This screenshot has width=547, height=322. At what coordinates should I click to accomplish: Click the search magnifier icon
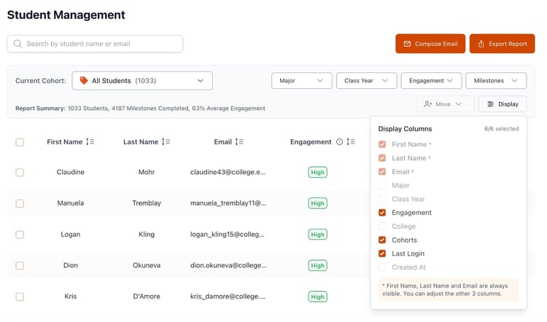click(x=18, y=44)
